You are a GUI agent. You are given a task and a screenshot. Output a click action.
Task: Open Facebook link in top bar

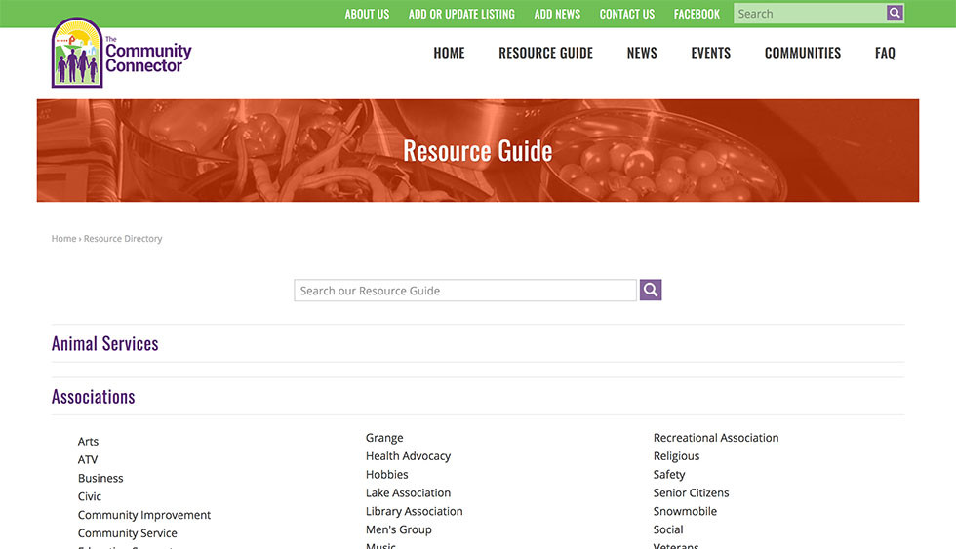(x=697, y=14)
